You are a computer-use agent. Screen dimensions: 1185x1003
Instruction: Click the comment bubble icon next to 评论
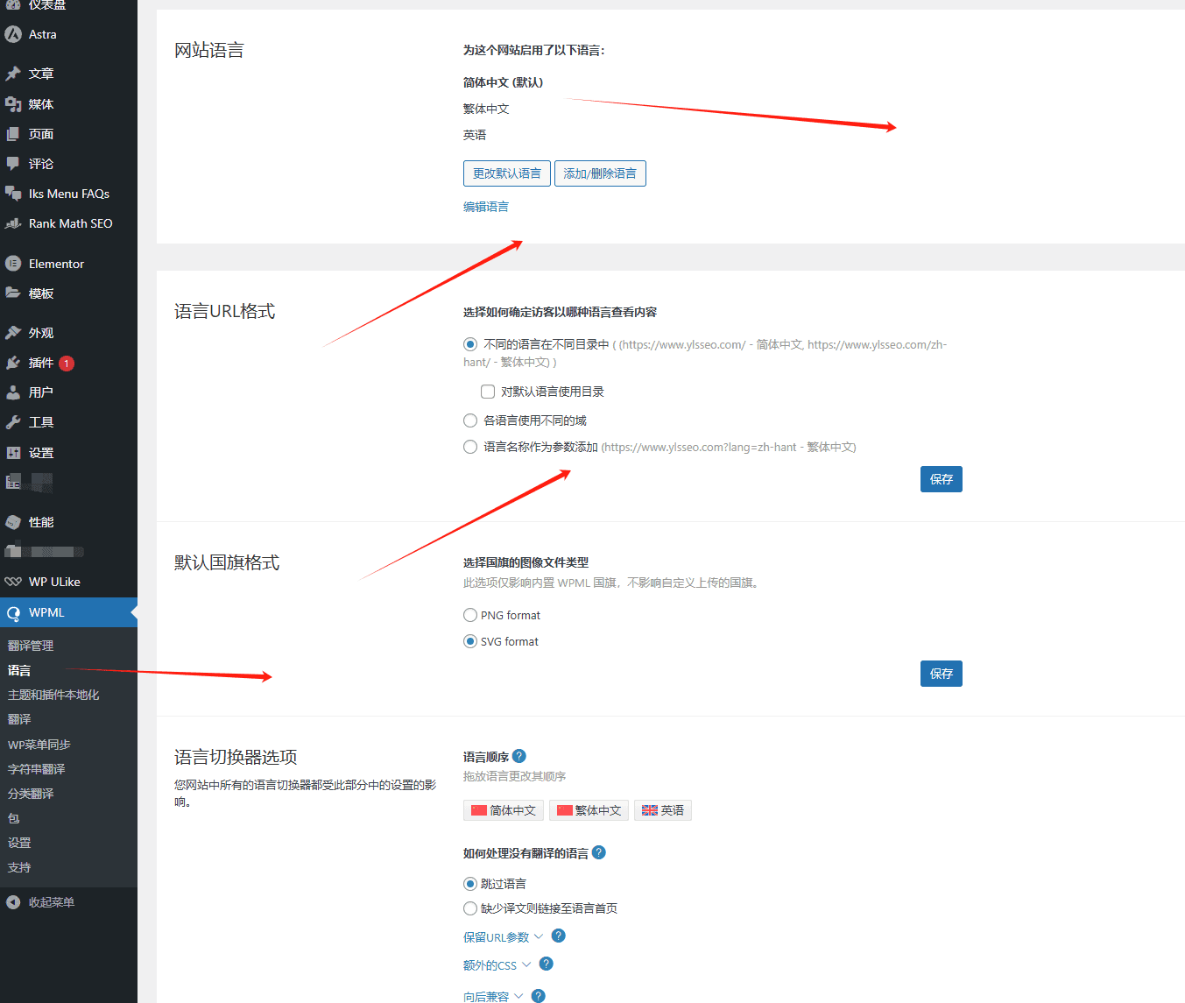[13, 164]
